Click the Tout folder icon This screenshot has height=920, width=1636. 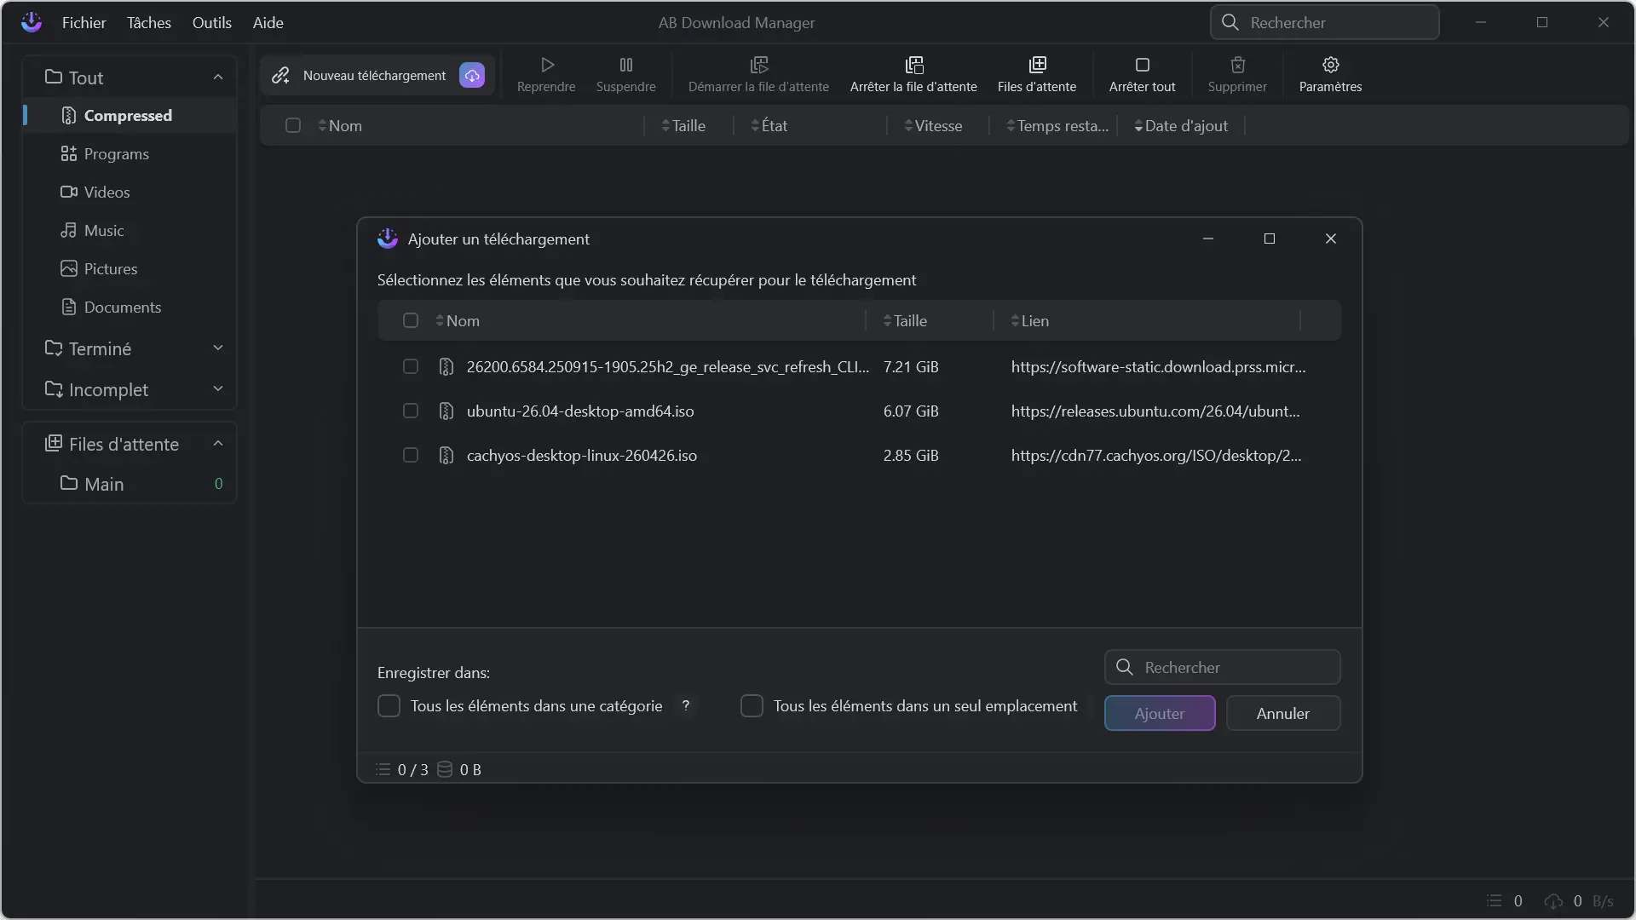tap(54, 77)
